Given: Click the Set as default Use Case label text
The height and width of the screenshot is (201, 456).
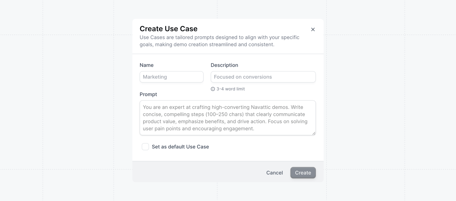Looking at the screenshot, I should coord(180,147).
